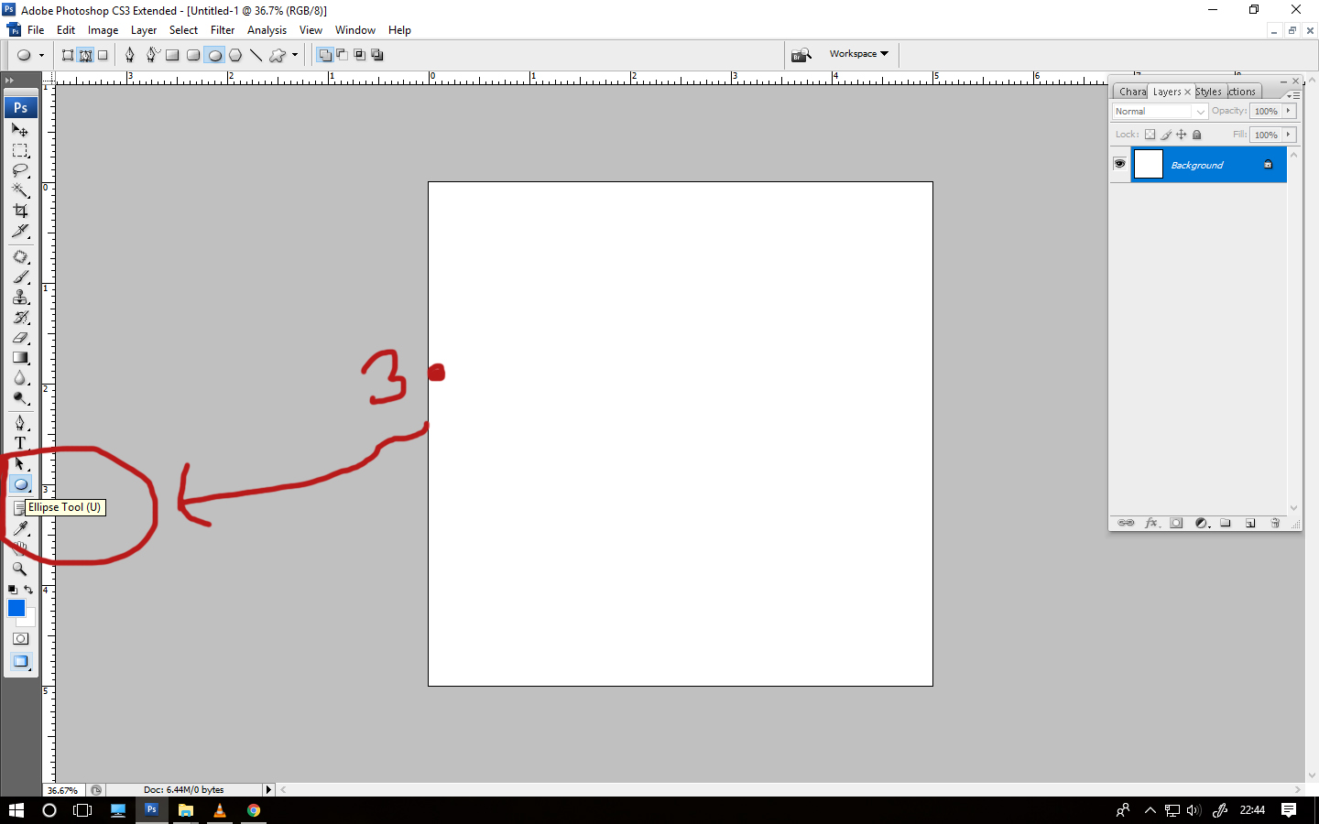Screen dimensions: 1319x824
Task: Choose Ellipse shape in options bar
Action: coord(215,55)
